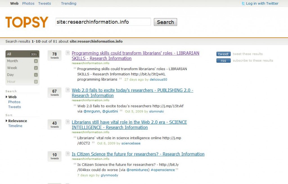Open Is Citizen Science the future link
288x184 pixels.
[x=138, y=154]
